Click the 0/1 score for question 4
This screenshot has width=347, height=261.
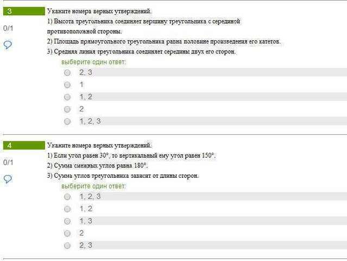coord(8,163)
